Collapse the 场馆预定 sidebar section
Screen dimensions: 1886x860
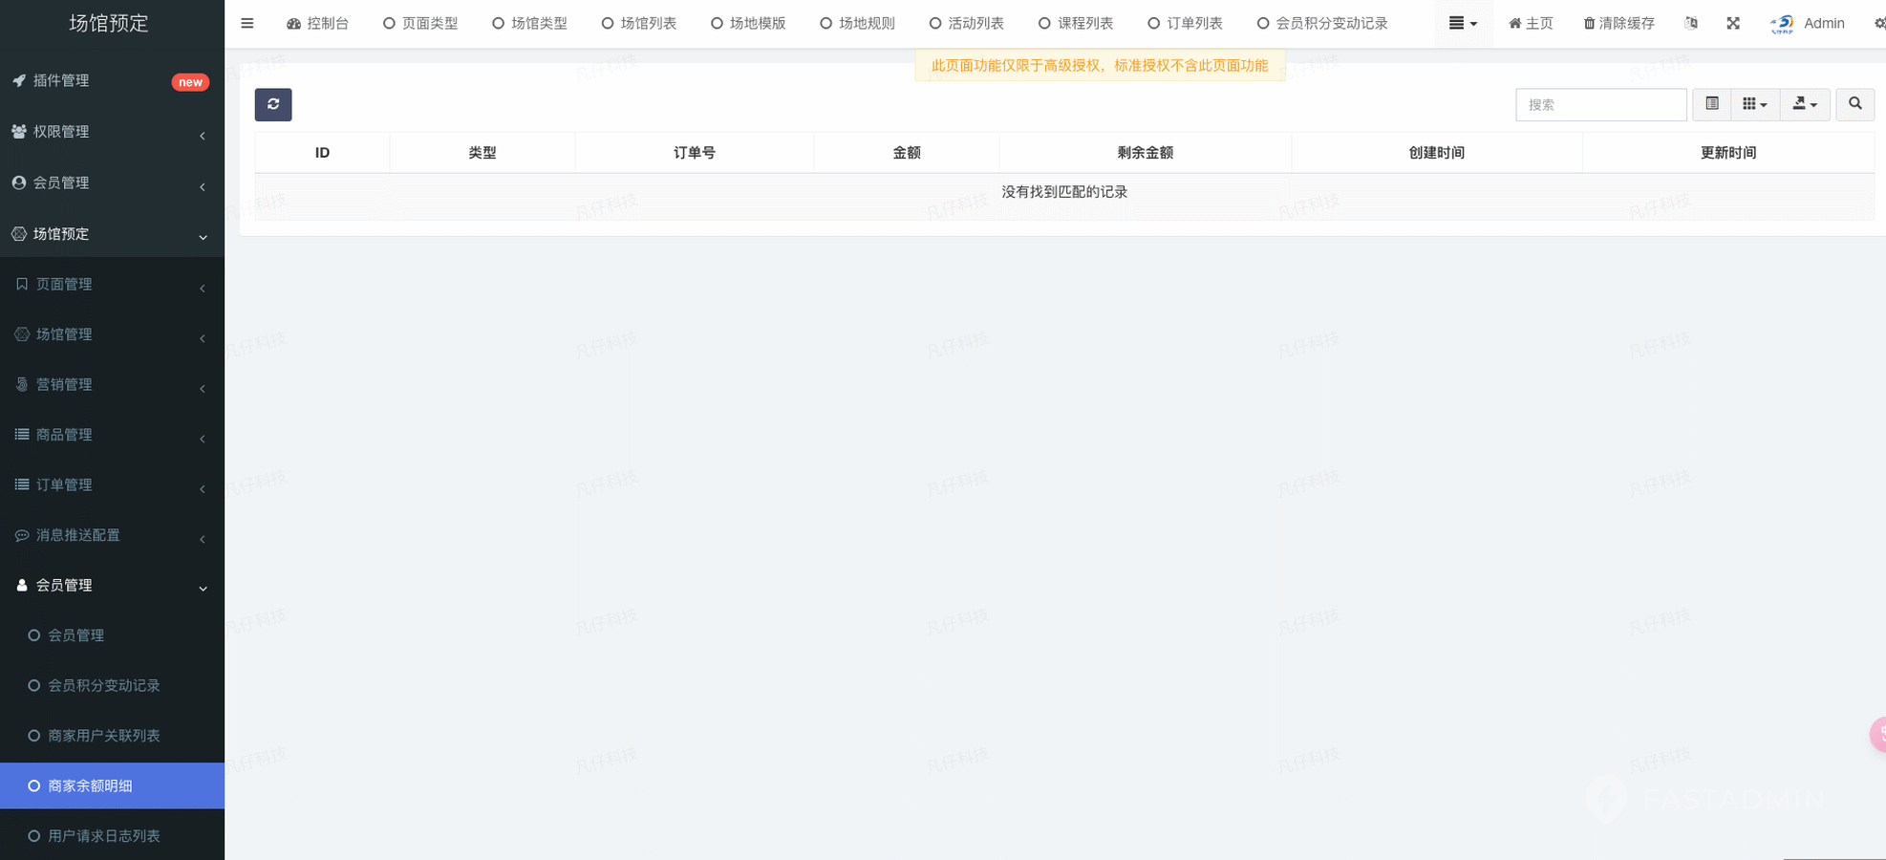coord(112,234)
